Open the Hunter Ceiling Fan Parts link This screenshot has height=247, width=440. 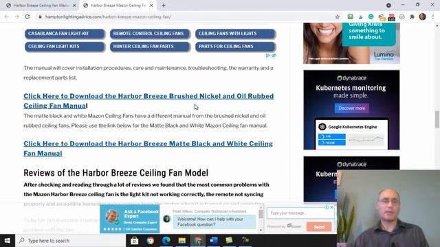point(150,47)
